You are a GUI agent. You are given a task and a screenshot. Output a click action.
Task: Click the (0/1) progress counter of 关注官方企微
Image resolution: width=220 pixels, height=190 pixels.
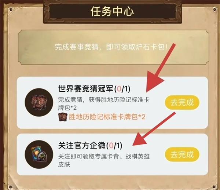coord(114,146)
